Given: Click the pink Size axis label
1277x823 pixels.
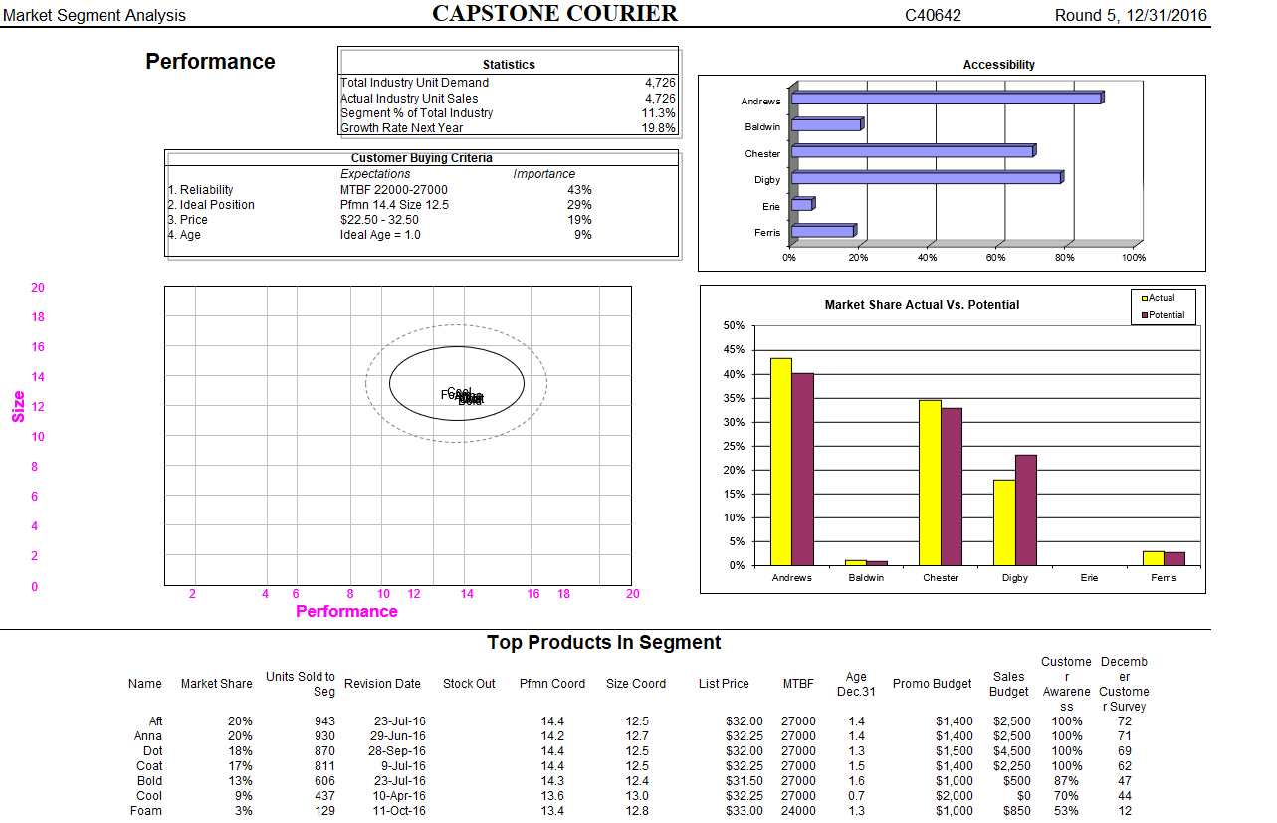Looking at the screenshot, I should [18, 406].
